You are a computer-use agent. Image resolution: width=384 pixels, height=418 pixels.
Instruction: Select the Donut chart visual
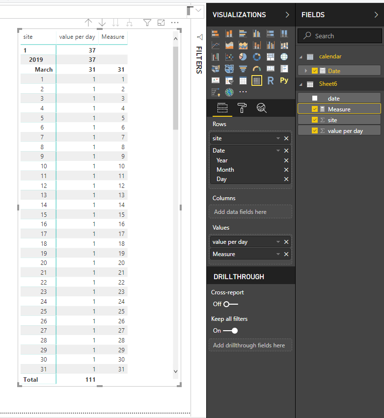click(x=257, y=57)
